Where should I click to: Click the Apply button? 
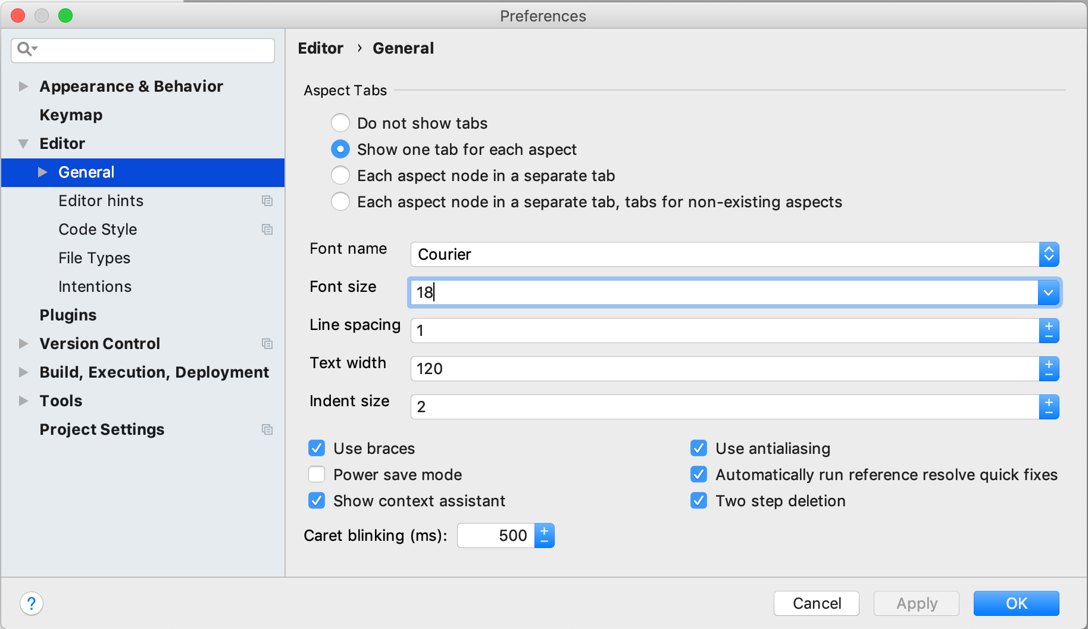(x=916, y=603)
